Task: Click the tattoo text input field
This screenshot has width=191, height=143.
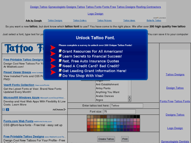Action: tap(127, 105)
